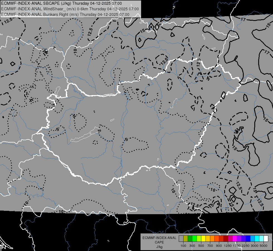Click the dark red legend swatch
The height and width of the screenshot is (251, 273).
[x=226, y=239]
